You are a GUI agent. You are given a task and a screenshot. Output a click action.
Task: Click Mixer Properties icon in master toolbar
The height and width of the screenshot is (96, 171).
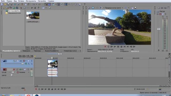159,8
